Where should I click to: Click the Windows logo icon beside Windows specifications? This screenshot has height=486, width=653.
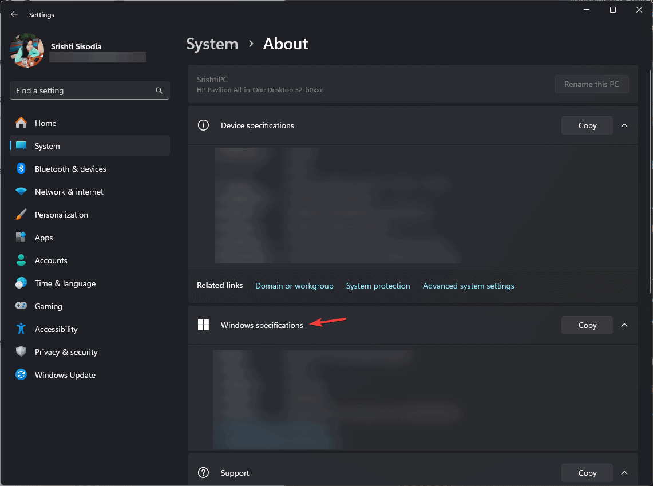(203, 325)
